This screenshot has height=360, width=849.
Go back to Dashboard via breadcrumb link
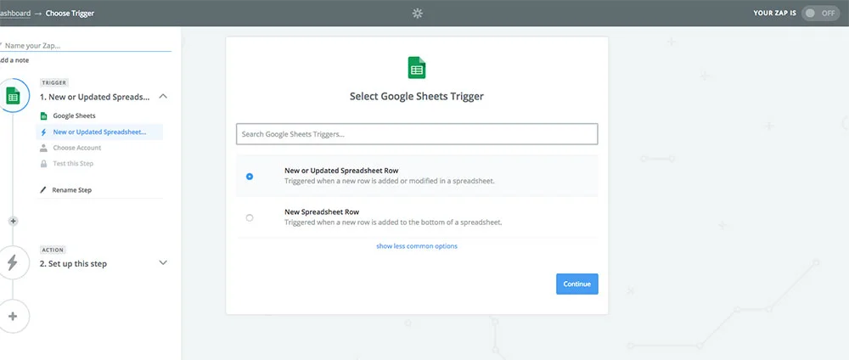(x=15, y=13)
